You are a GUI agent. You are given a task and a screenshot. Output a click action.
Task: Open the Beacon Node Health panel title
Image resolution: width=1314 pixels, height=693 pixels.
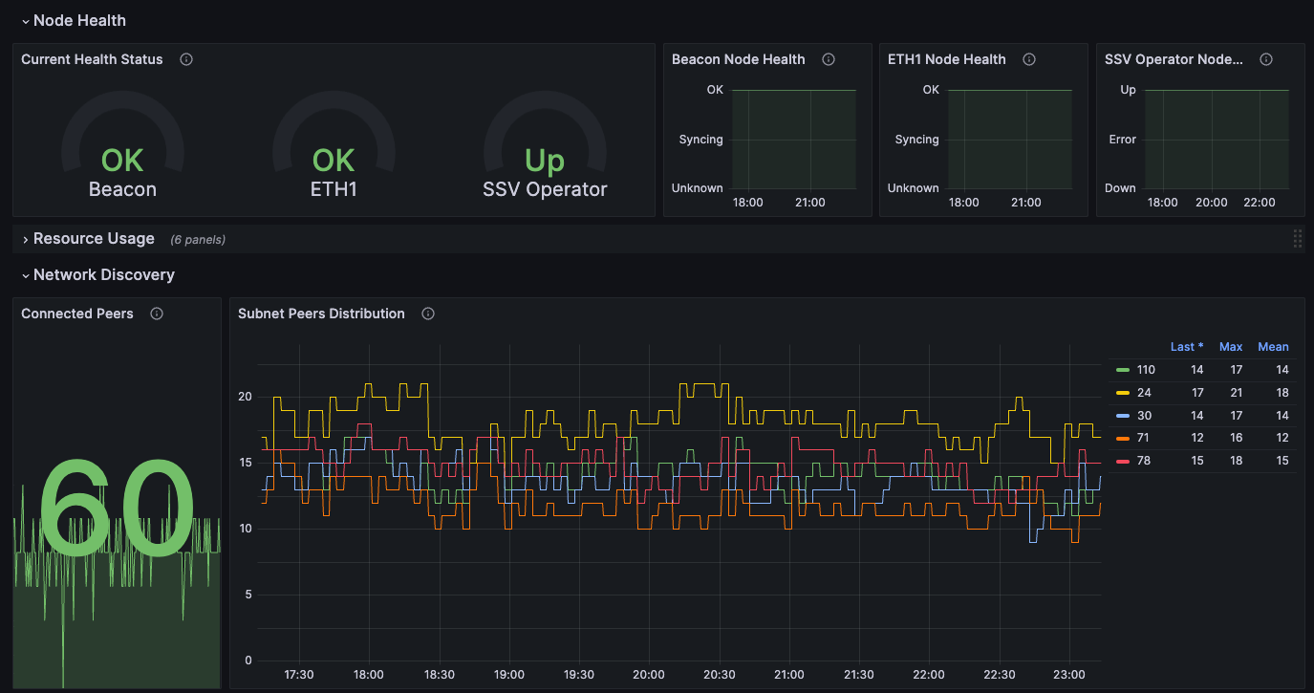point(739,59)
